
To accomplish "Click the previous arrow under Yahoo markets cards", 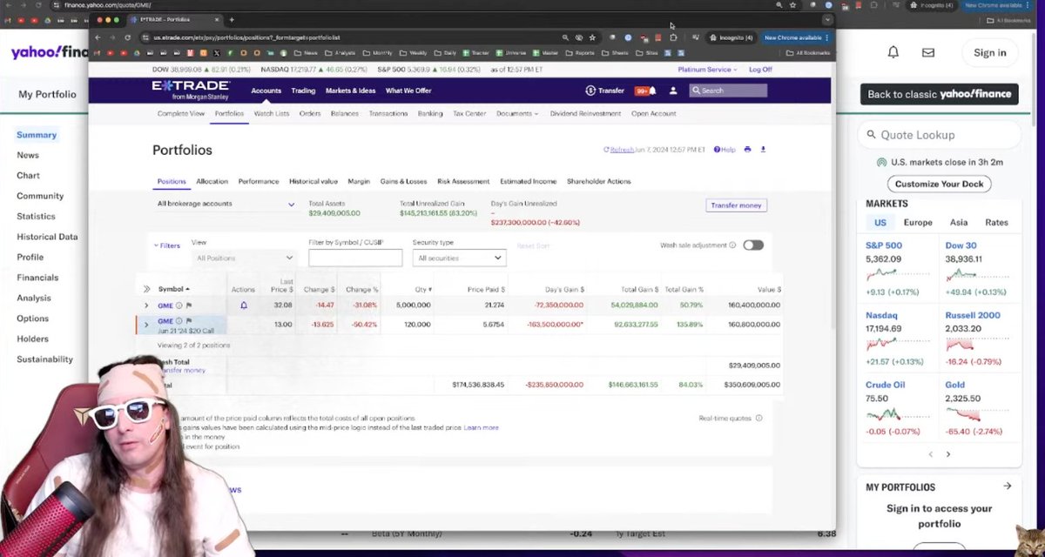I will [930, 454].
